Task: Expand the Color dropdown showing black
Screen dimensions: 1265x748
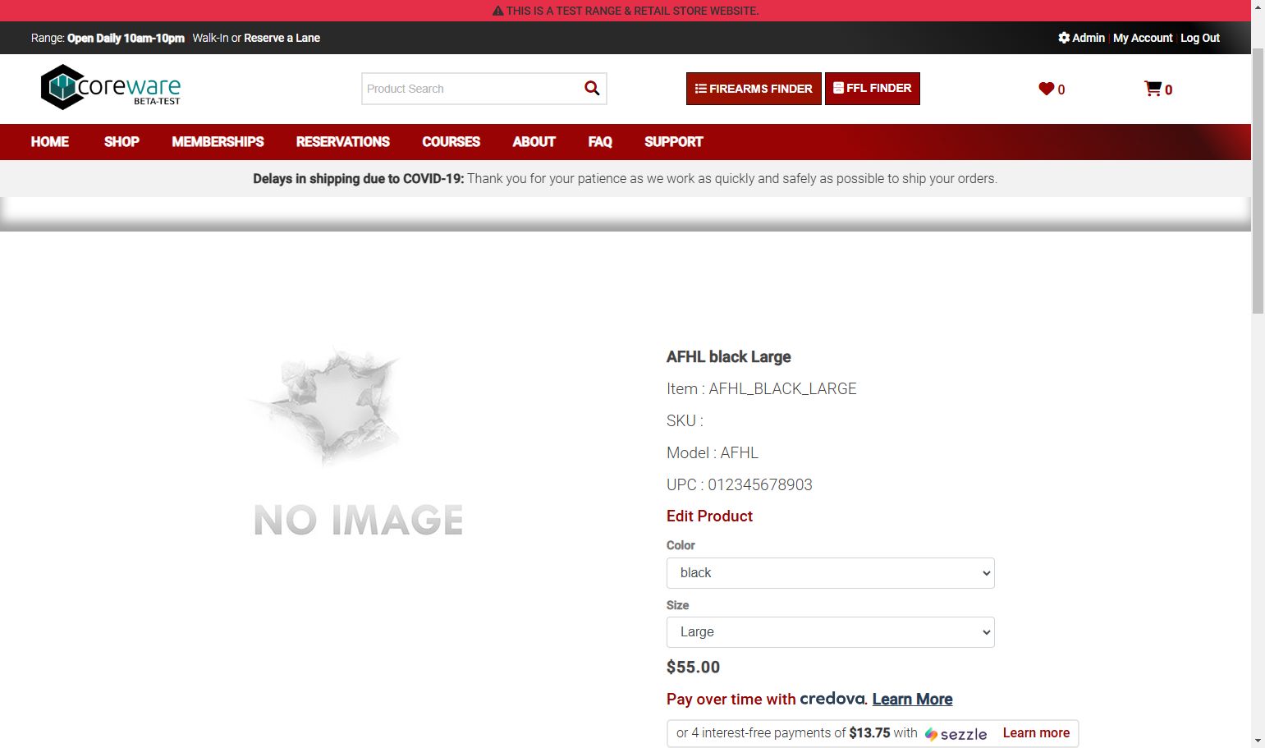Action: point(830,573)
